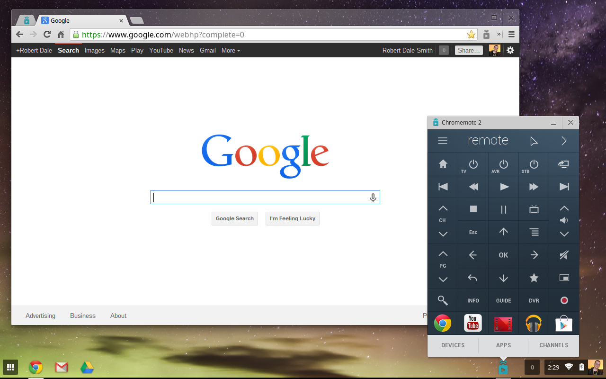Screen dimensions: 606x379
Task: Raise the volume on the remote
Action: (x=564, y=208)
